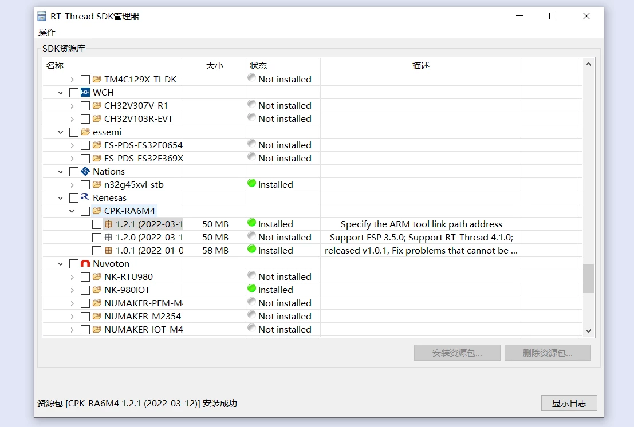Click the Nuvoton vendor logo icon
Image resolution: width=634 pixels, height=427 pixels.
(x=85, y=263)
